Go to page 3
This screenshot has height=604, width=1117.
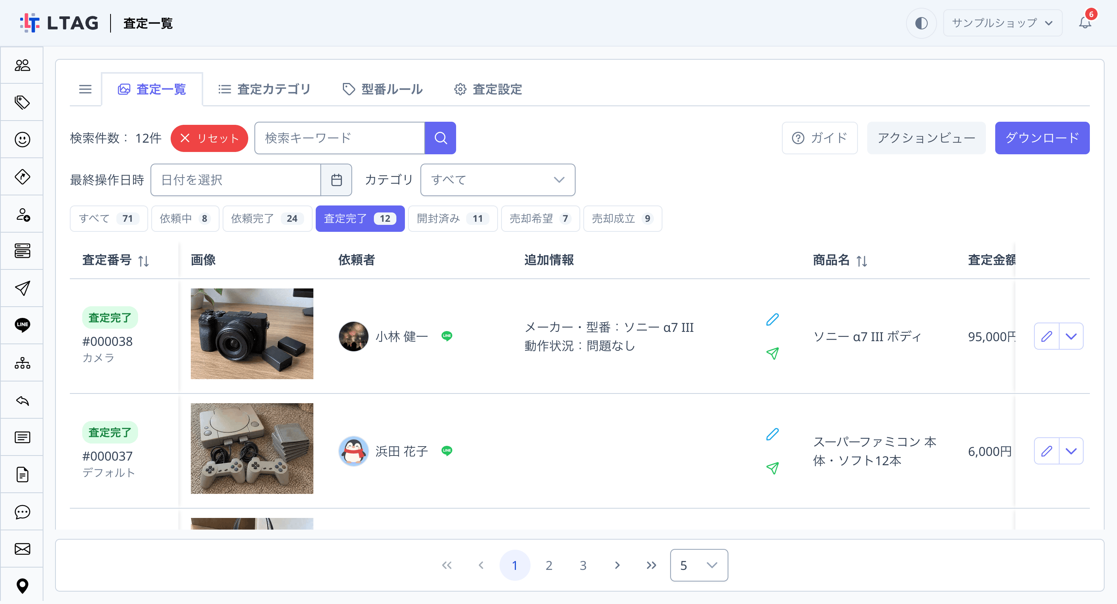583,565
